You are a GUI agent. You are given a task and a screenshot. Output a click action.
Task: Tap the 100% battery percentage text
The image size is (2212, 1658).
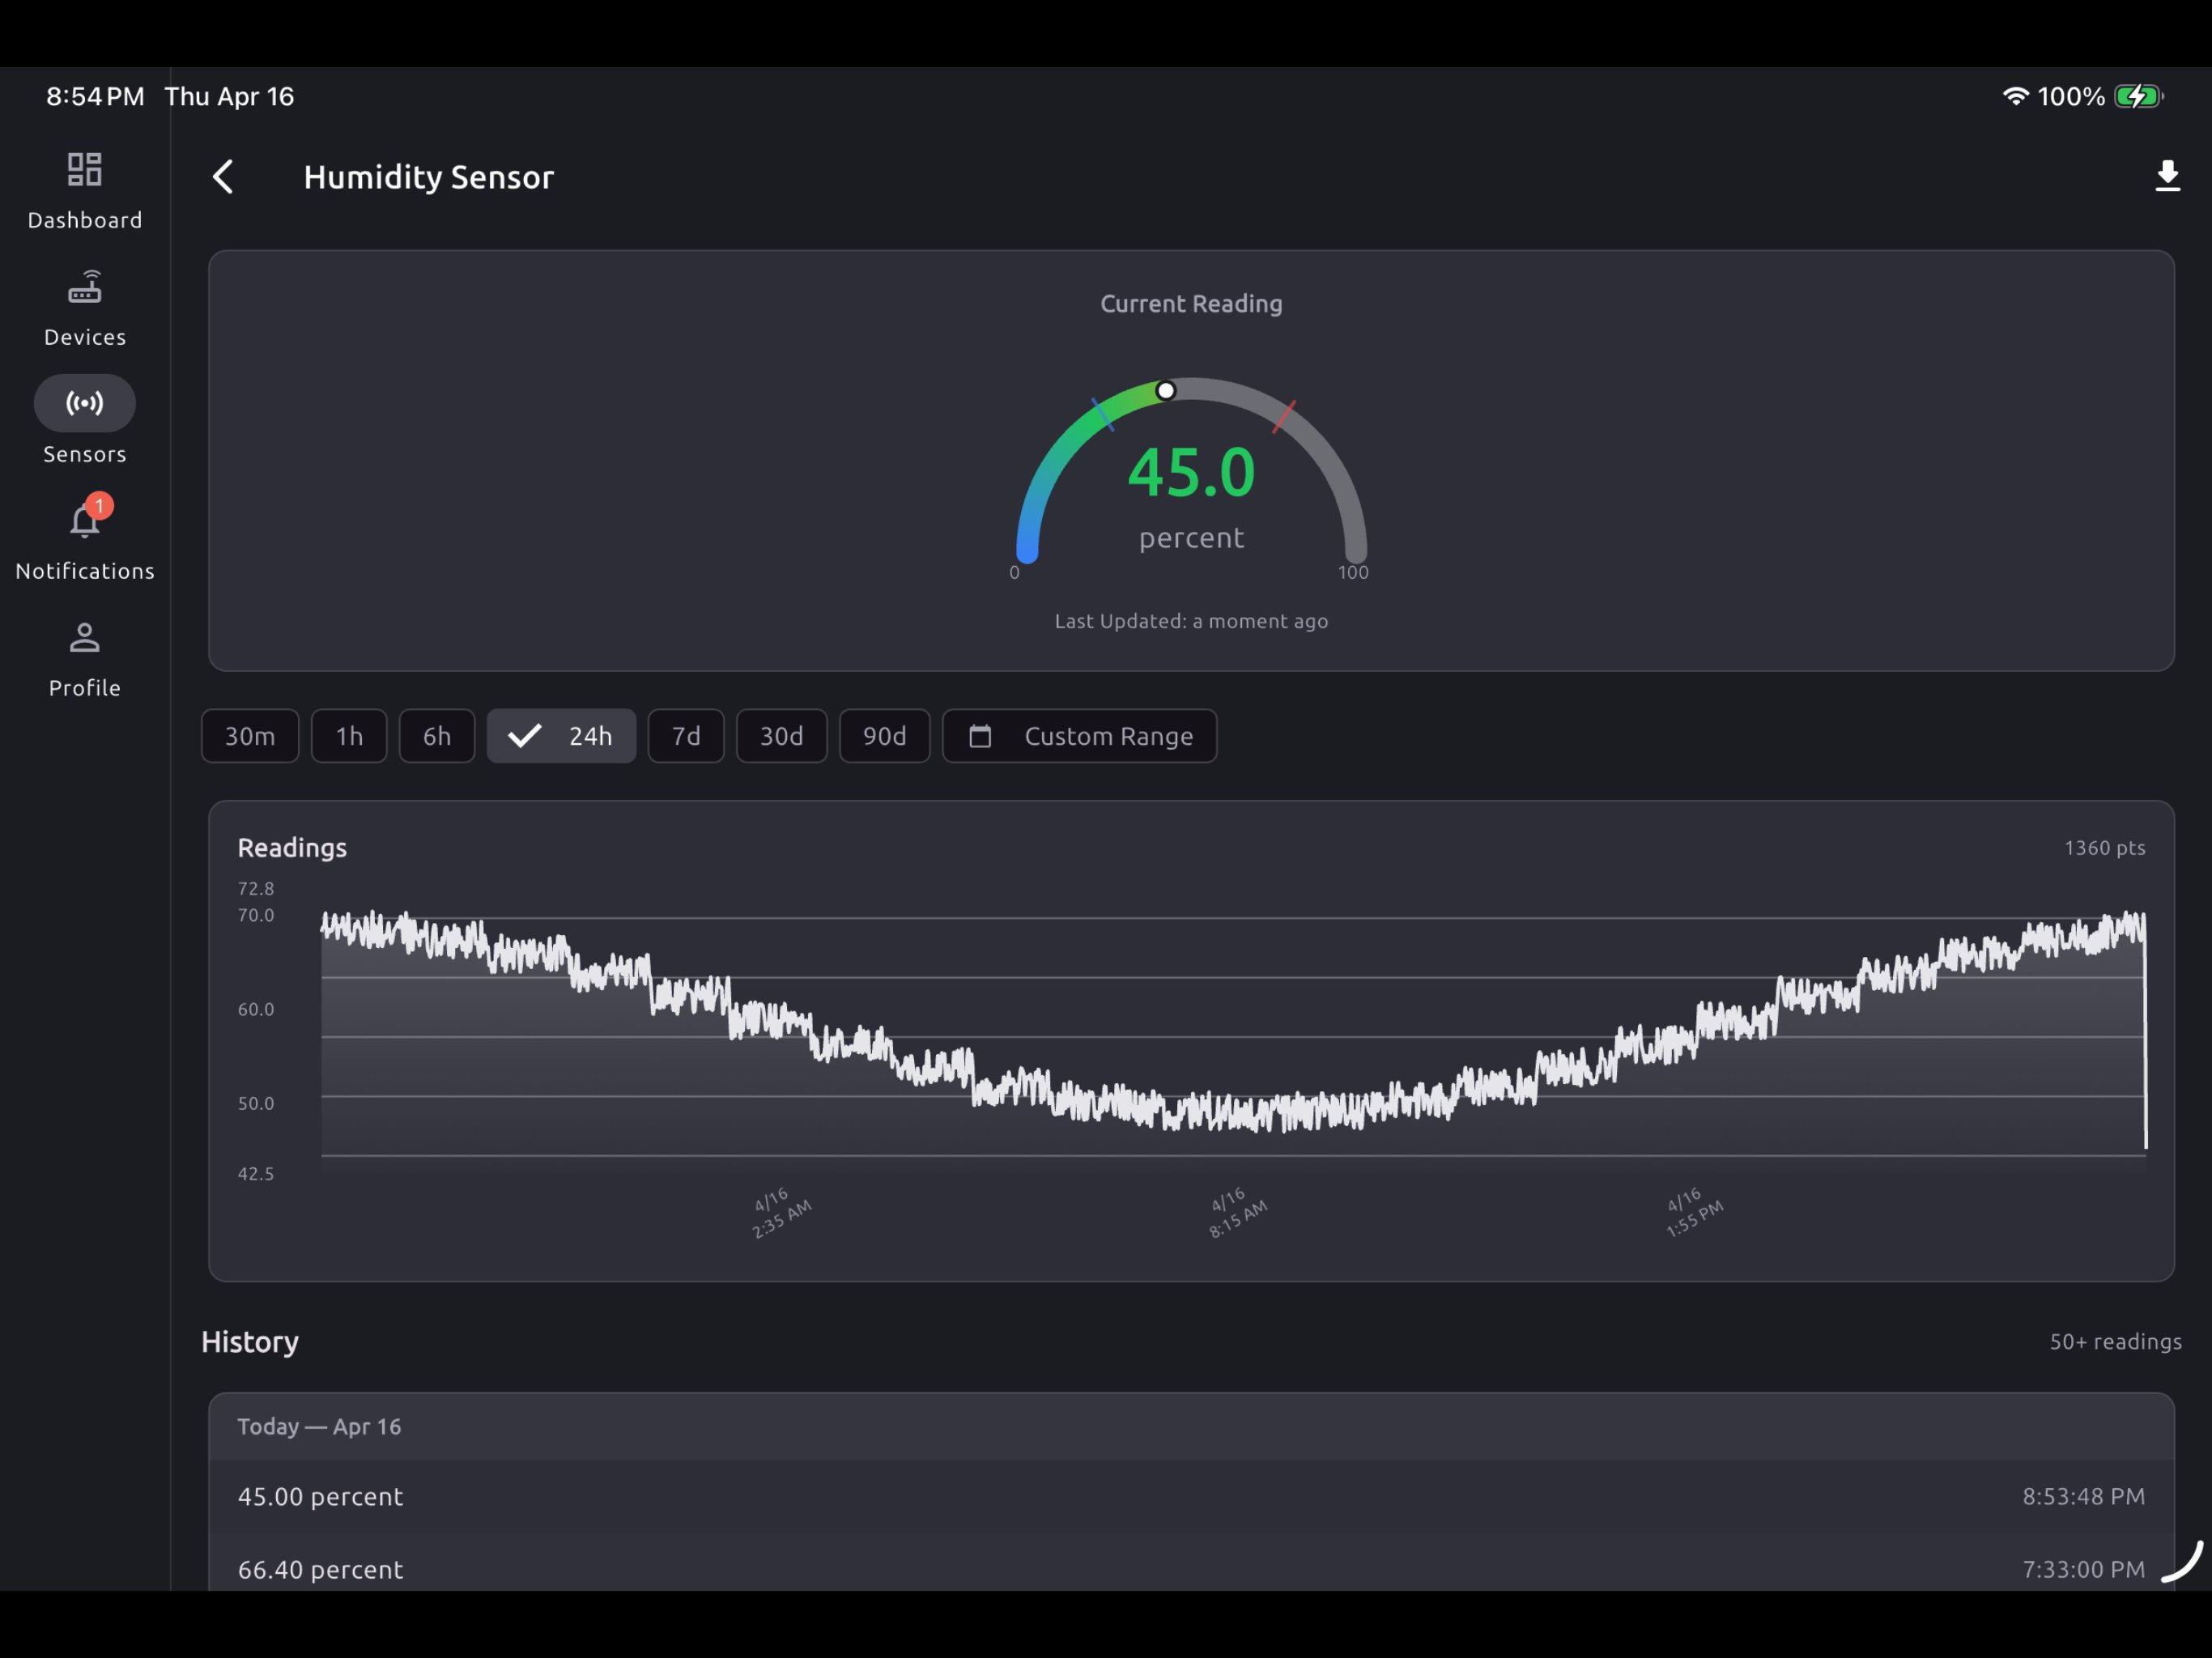tap(2071, 96)
